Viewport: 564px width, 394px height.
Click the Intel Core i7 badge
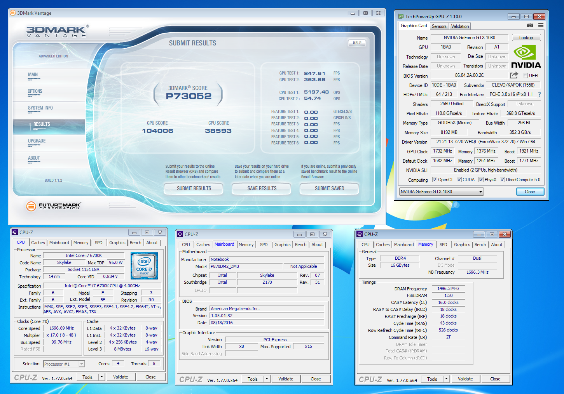click(144, 266)
